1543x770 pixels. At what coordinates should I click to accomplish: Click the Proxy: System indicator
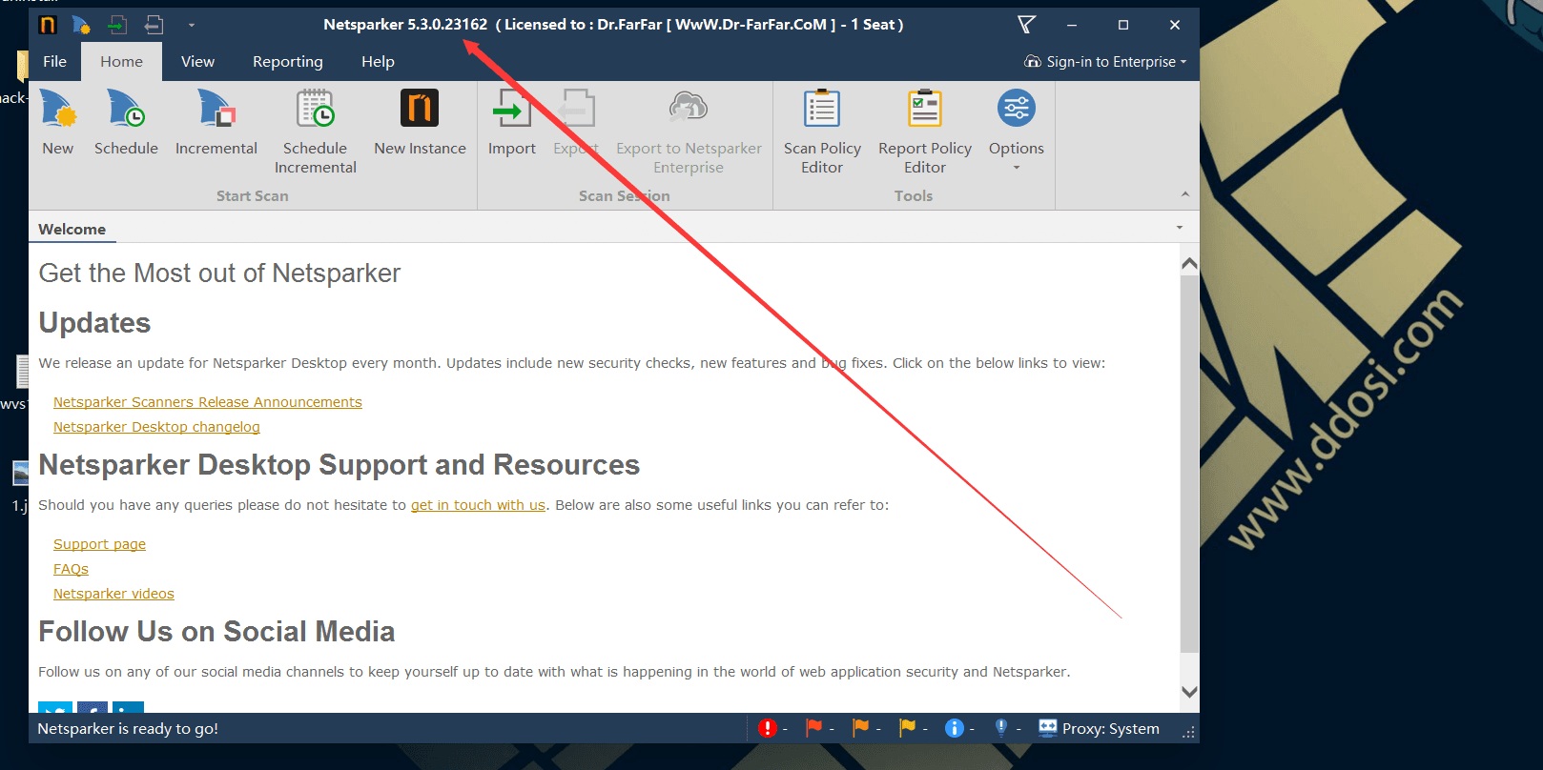click(x=1099, y=728)
